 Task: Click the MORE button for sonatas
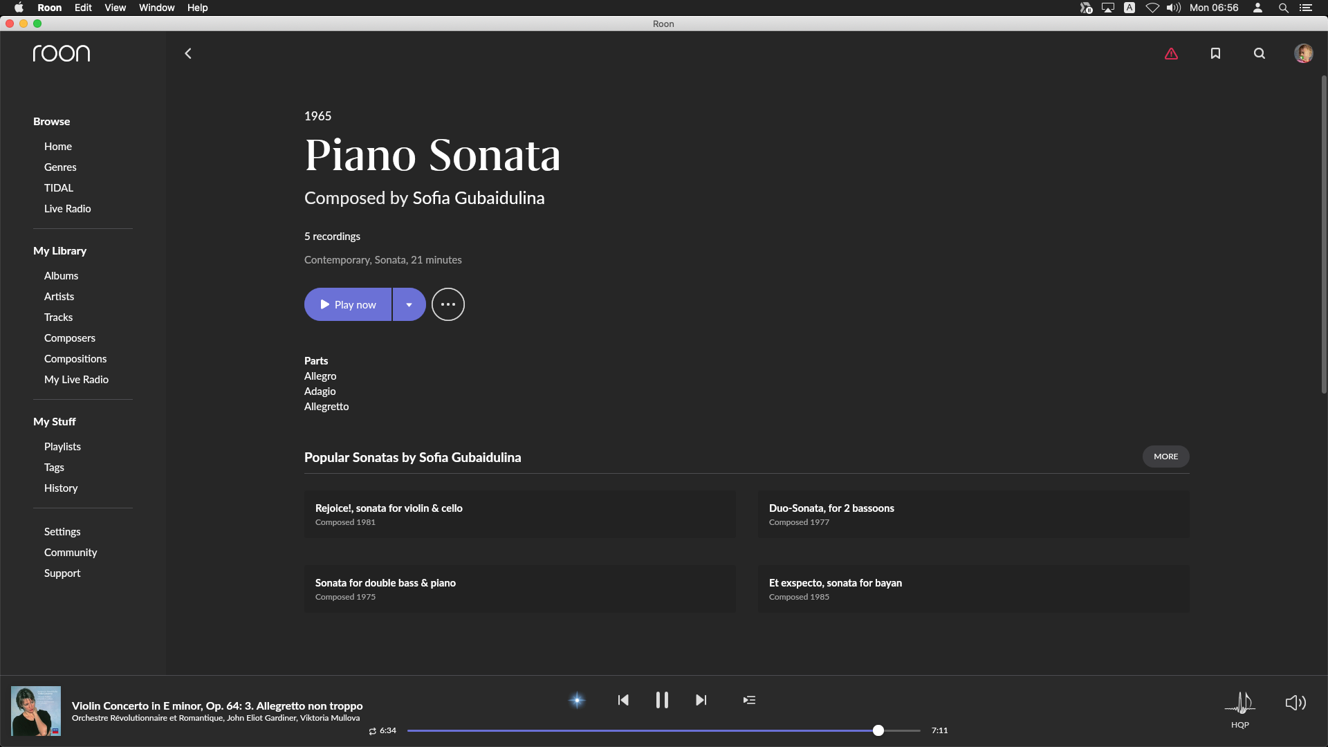[1165, 456]
